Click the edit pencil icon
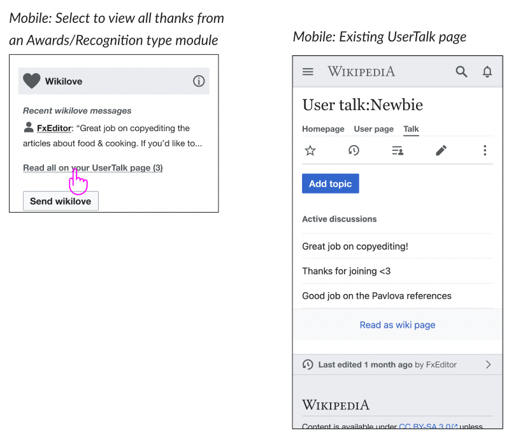 point(441,150)
